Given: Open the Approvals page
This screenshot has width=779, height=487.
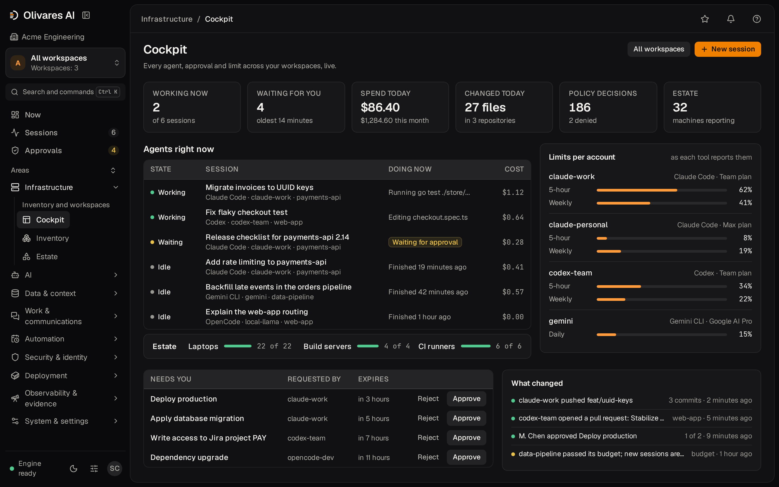Looking at the screenshot, I should pyautogui.click(x=65, y=150).
